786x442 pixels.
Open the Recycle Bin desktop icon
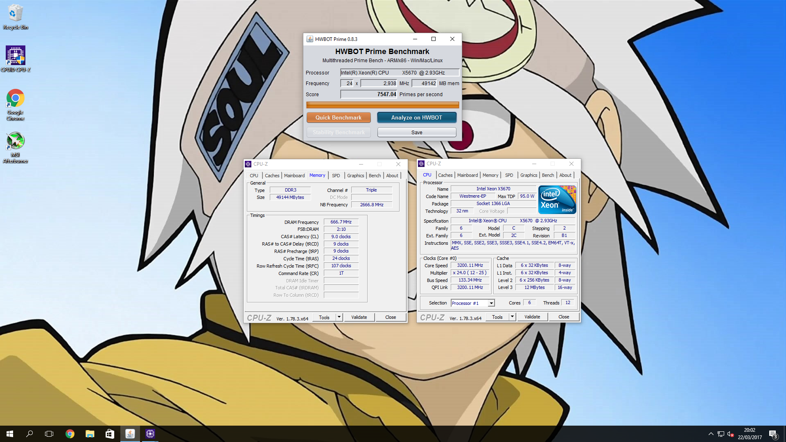pos(16,17)
